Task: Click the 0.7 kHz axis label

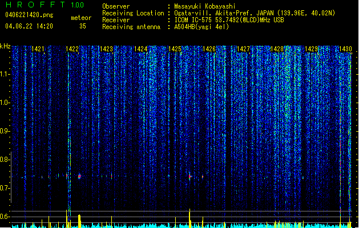Action: [5, 188]
